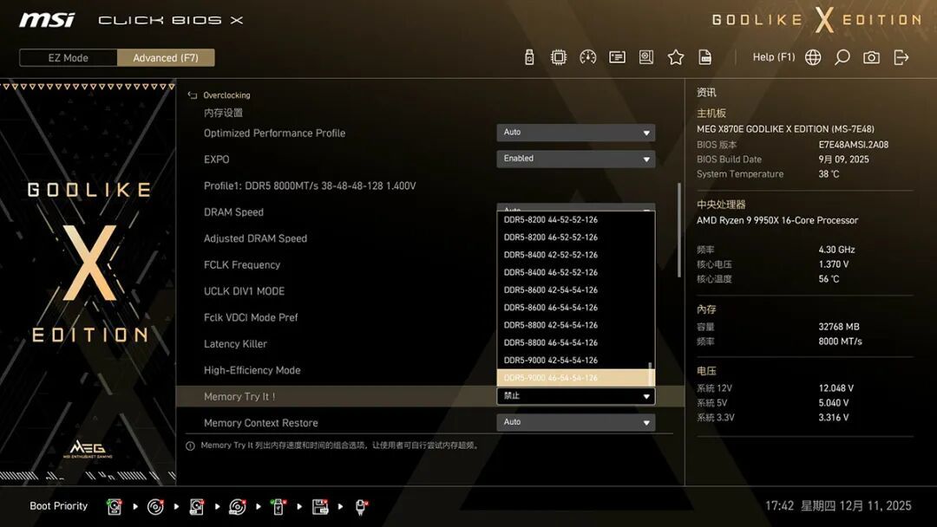The image size is (937, 527).
Task: Select the DRAM Speed setting label
Action: tap(233, 212)
